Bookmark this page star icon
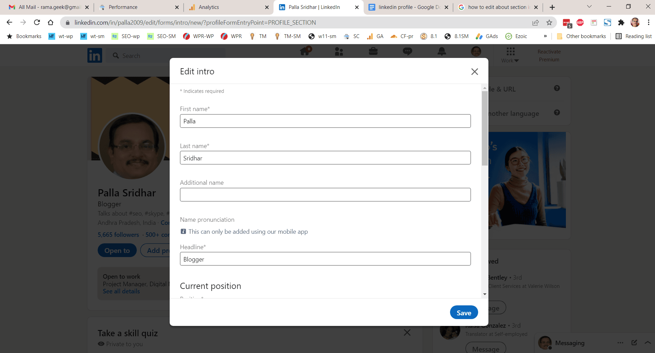Image resolution: width=655 pixels, height=353 pixels. [549, 23]
